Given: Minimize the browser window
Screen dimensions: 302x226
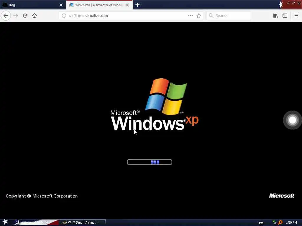Looking at the screenshot, I should 288,3.
